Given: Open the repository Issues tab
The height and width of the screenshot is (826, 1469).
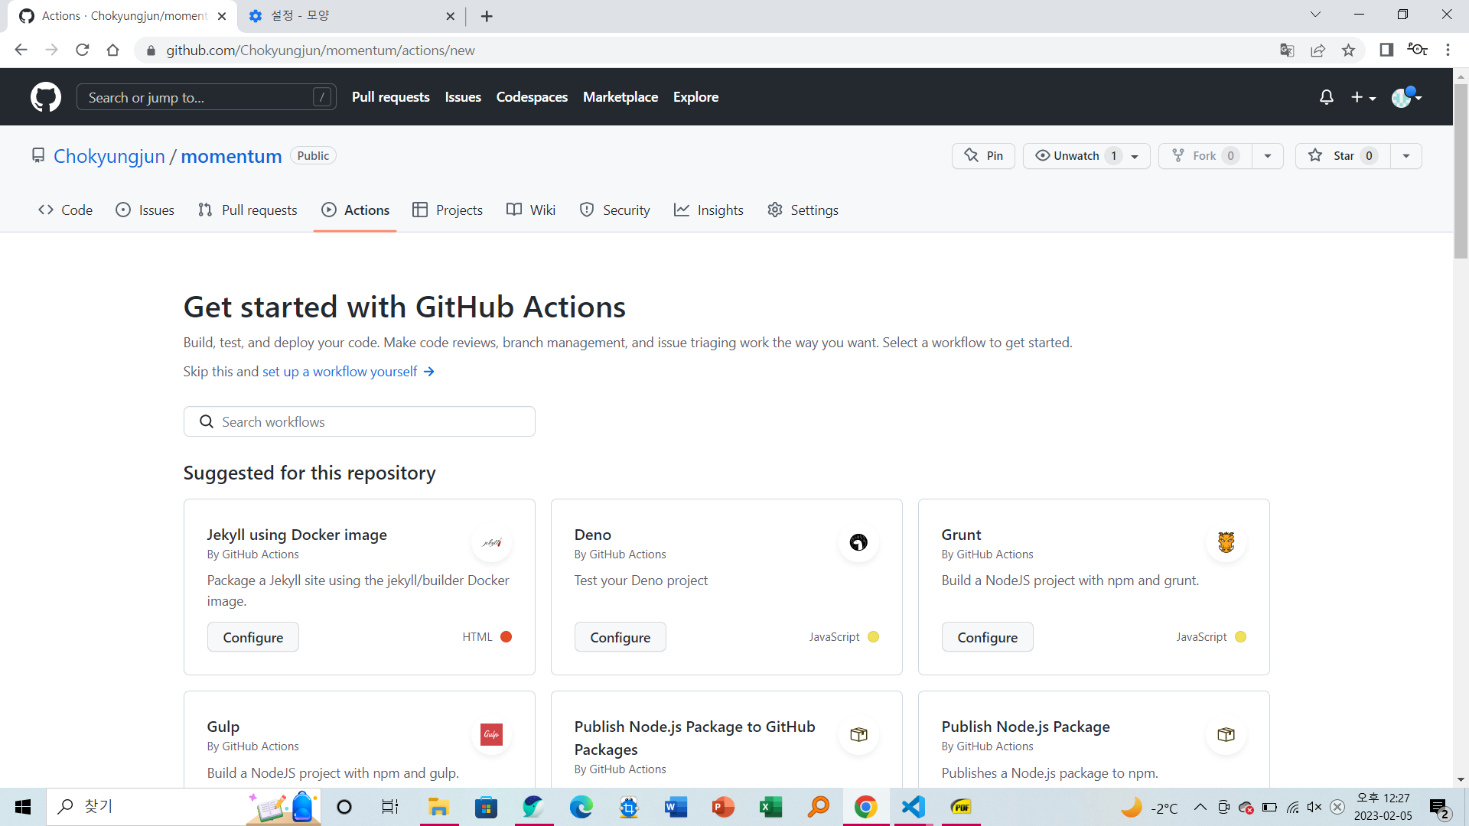Looking at the screenshot, I should (x=145, y=210).
